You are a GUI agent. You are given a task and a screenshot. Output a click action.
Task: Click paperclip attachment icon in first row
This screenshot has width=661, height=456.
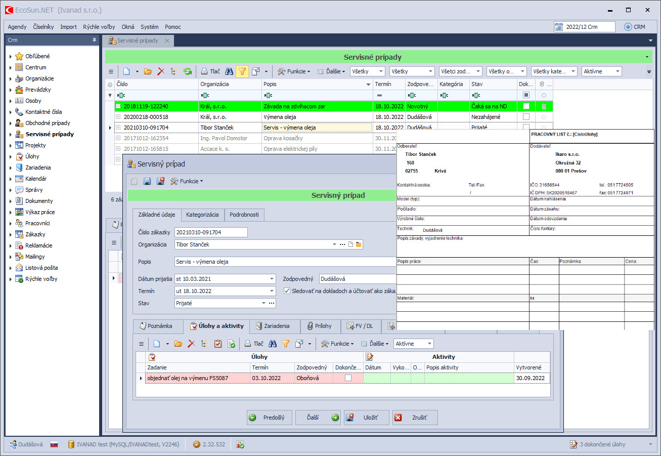click(x=544, y=106)
